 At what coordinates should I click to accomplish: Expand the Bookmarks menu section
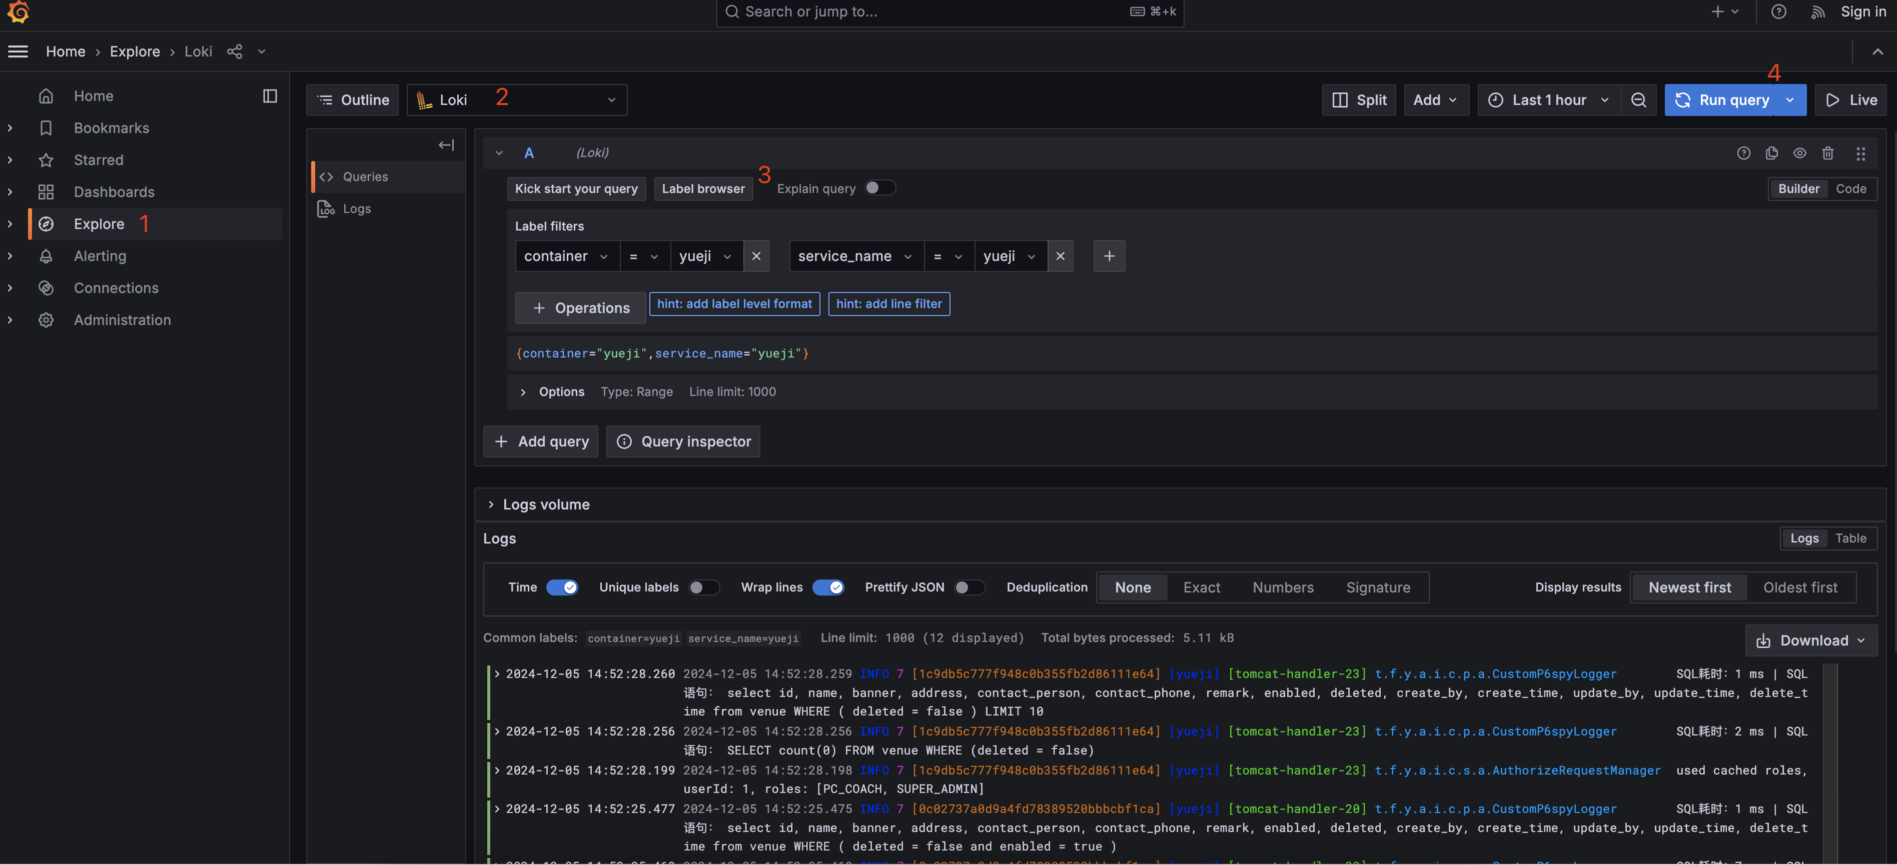(x=10, y=128)
